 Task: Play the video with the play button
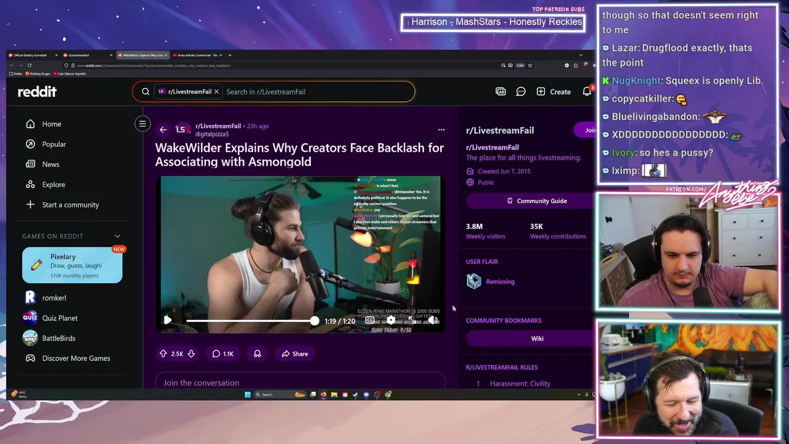point(168,321)
